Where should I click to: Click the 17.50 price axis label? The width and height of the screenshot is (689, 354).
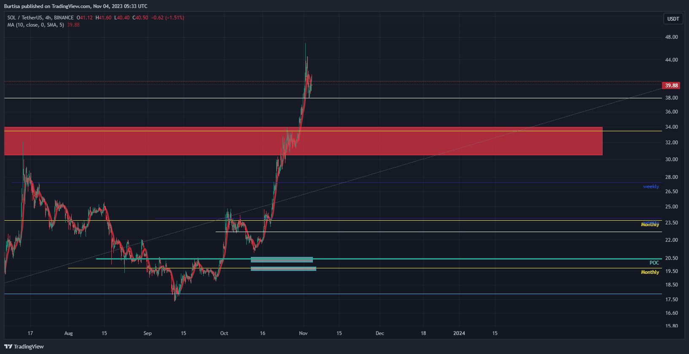pyautogui.click(x=671, y=300)
